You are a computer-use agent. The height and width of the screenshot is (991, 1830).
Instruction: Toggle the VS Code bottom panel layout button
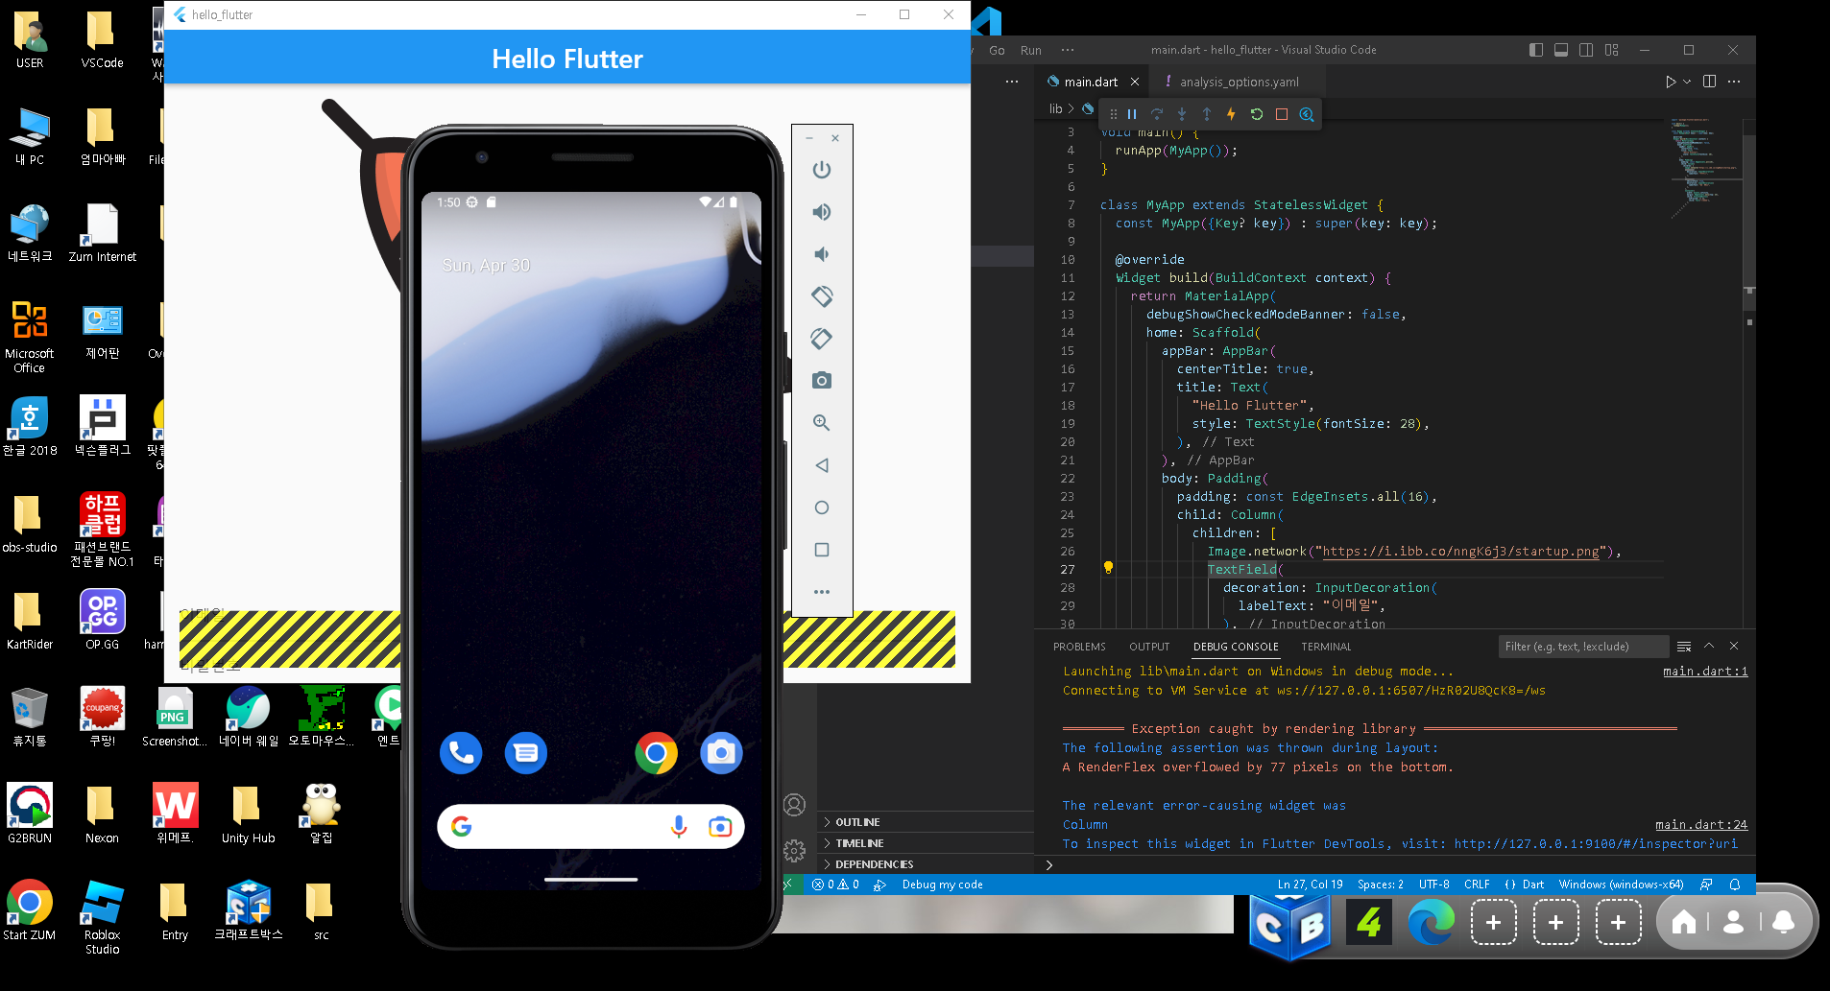pyautogui.click(x=1561, y=50)
